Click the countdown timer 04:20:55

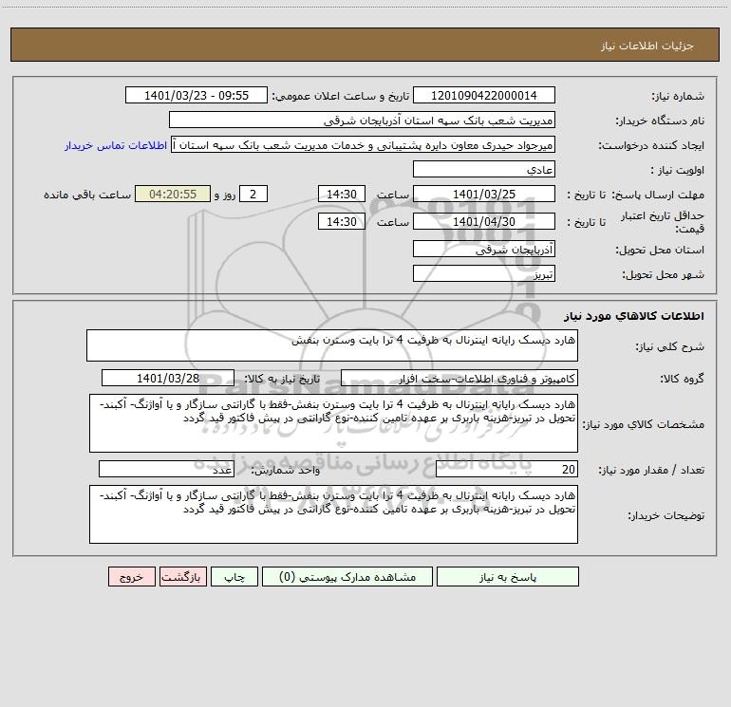tap(173, 194)
